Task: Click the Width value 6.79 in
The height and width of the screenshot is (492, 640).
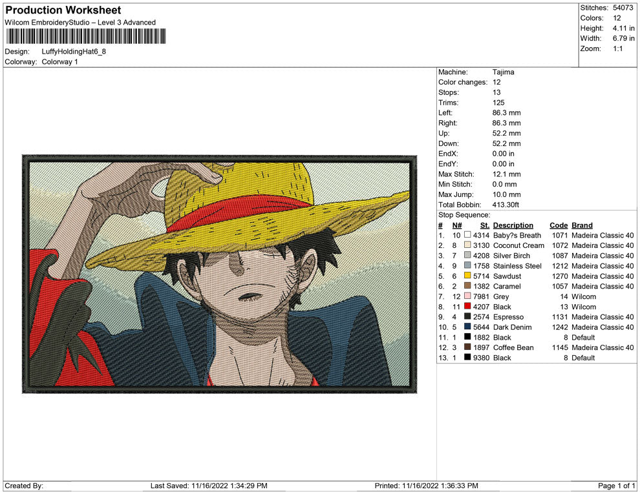Action: coord(623,38)
